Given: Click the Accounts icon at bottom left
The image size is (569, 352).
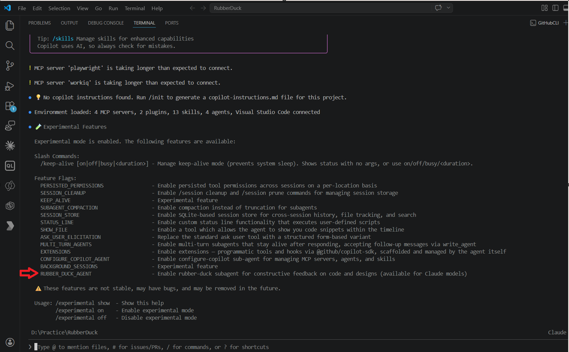Looking at the screenshot, I should (10, 342).
